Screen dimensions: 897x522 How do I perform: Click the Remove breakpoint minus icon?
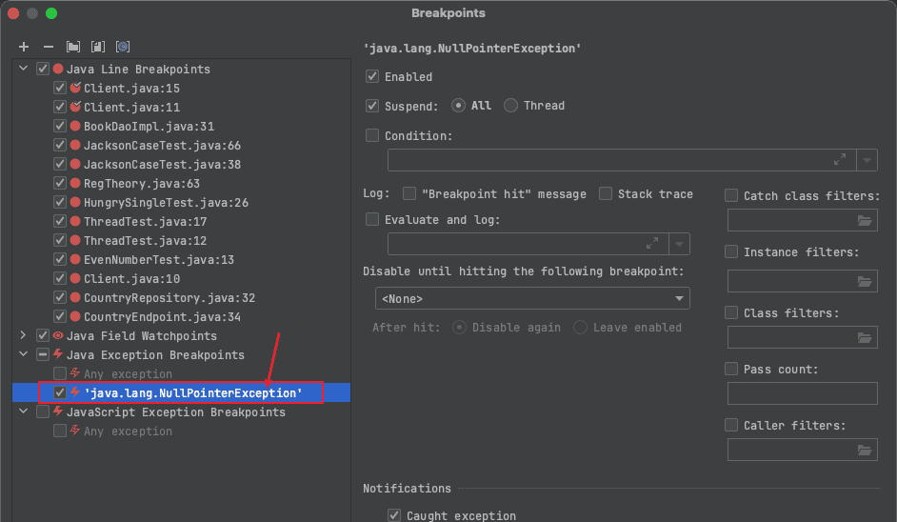pyautogui.click(x=49, y=47)
